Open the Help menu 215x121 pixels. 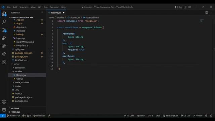[63, 7]
